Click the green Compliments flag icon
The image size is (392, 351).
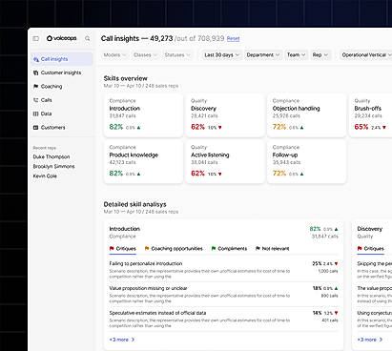214,248
